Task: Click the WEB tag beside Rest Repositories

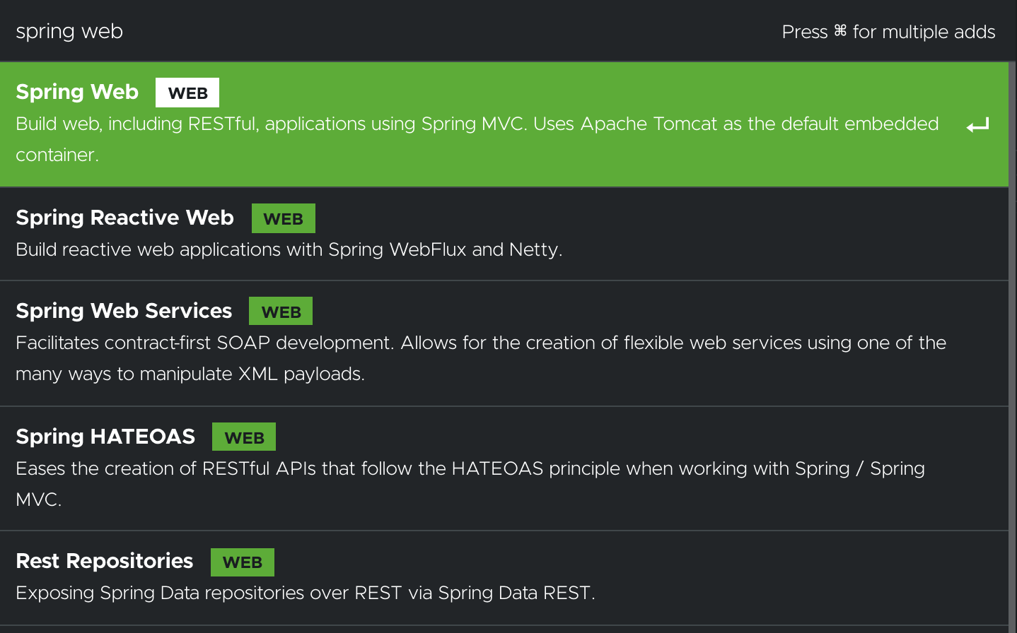Action: point(243,562)
